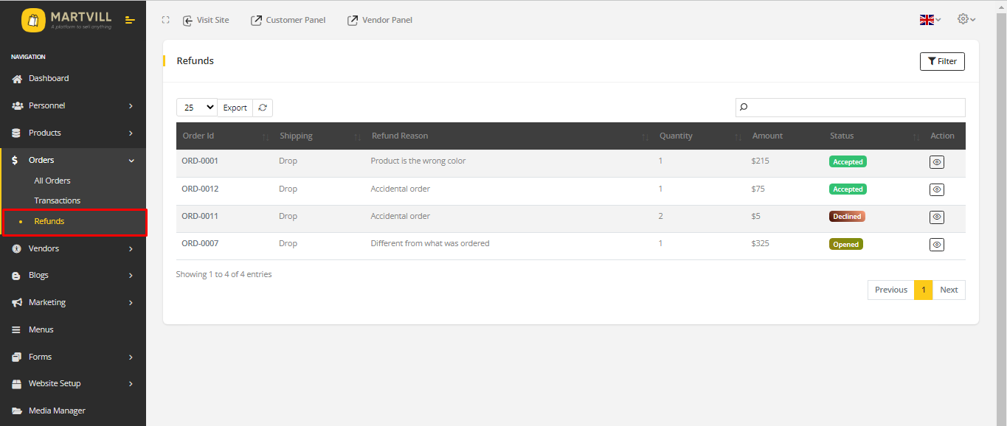Viewport: 1007px width, 426px height.
Task: Click the Dashboard home icon
Action: point(17,79)
